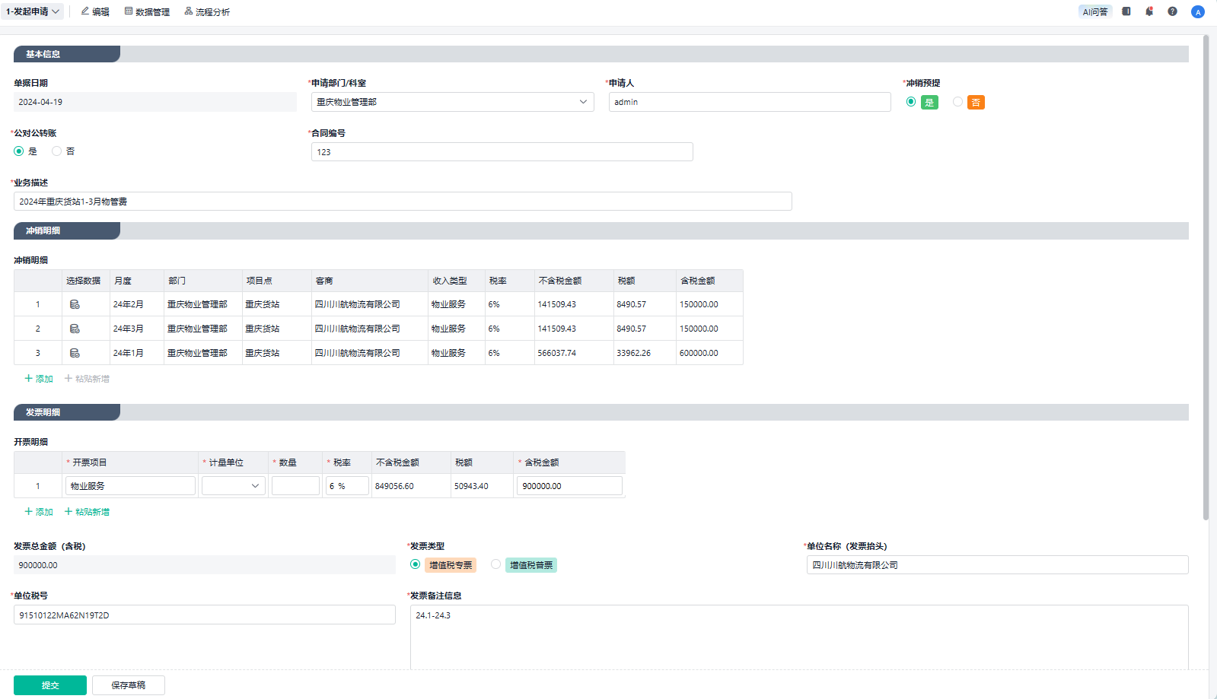Click the plus 添加 under 冲销明细 table

point(39,379)
